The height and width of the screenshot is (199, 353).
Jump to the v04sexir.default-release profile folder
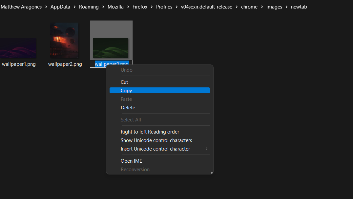click(206, 7)
